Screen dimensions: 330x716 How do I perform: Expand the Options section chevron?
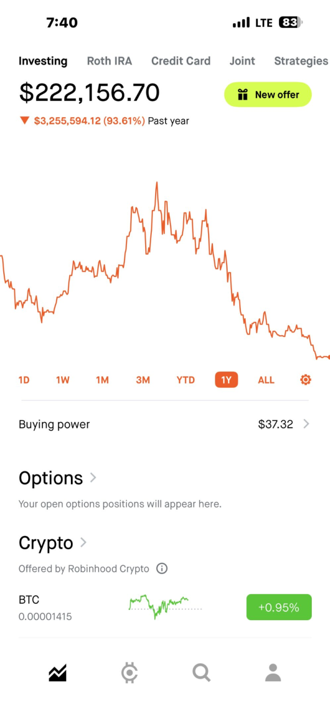93,478
